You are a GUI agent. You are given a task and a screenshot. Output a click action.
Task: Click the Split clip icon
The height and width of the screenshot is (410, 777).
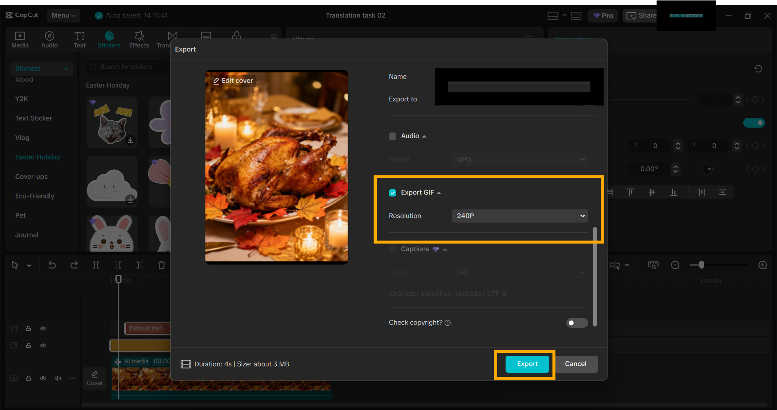point(96,265)
